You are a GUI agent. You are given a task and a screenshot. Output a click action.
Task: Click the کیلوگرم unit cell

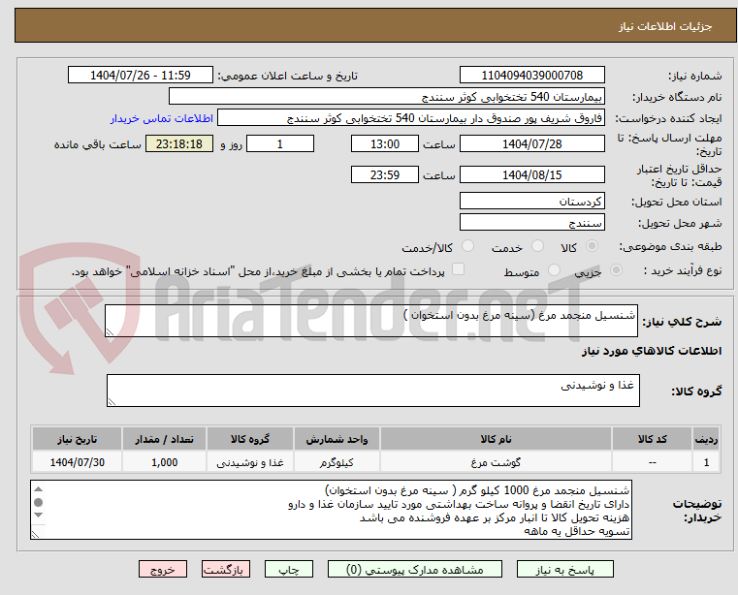click(337, 462)
